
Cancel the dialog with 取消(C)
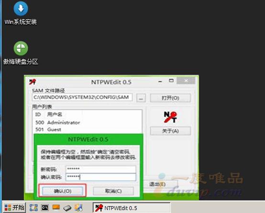pos(113,191)
